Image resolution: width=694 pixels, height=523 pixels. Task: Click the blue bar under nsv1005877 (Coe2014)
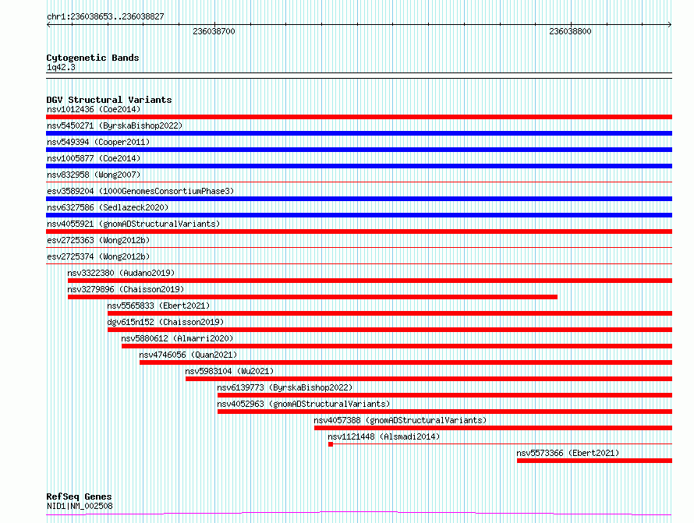coord(359,166)
